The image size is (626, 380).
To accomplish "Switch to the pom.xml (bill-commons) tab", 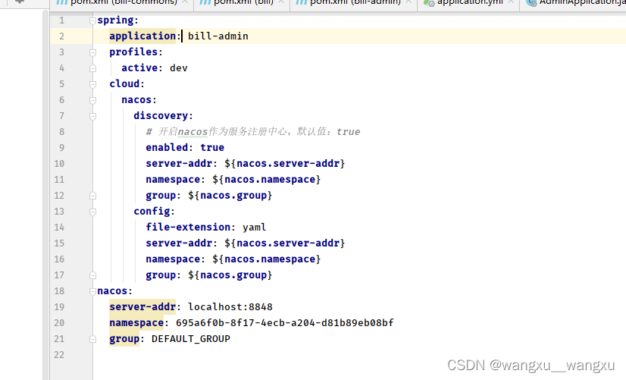I will click(x=122, y=3).
